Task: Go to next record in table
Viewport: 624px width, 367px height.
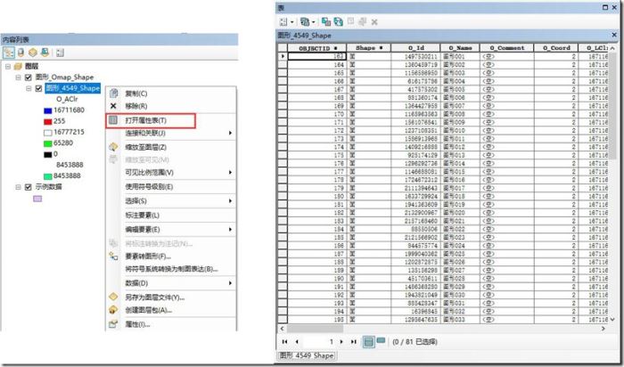Action: tap(341, 341)
